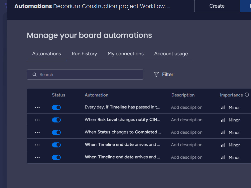Go to My connections tab
Viewport: 251px width, 188px height.
tap(125, 54)
